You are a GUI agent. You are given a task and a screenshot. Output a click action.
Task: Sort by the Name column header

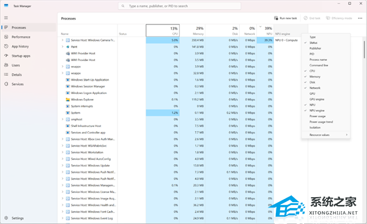click(87, 31)
